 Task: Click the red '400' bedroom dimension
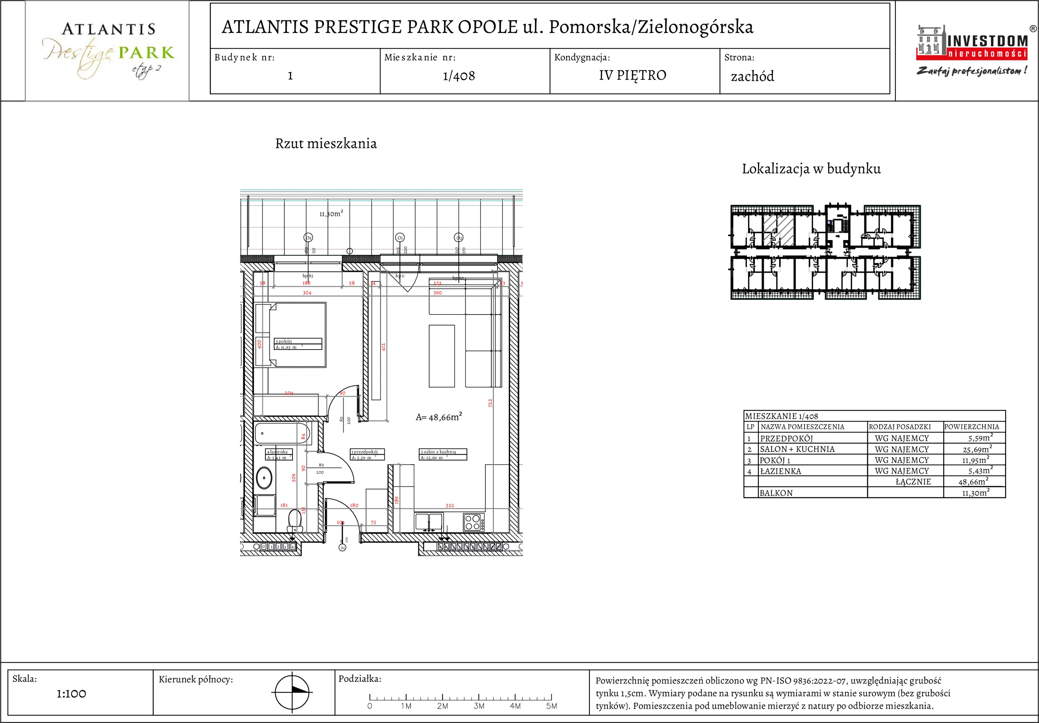[259, 344]
